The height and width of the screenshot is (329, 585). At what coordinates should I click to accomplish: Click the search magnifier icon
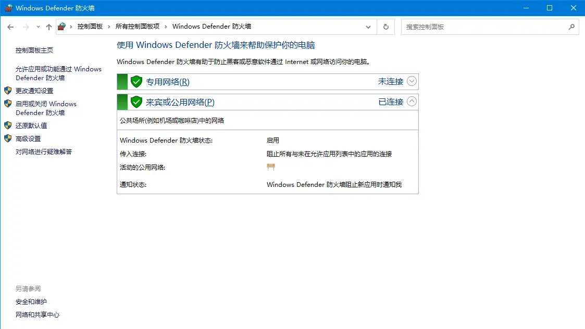[x=571, y=27]
